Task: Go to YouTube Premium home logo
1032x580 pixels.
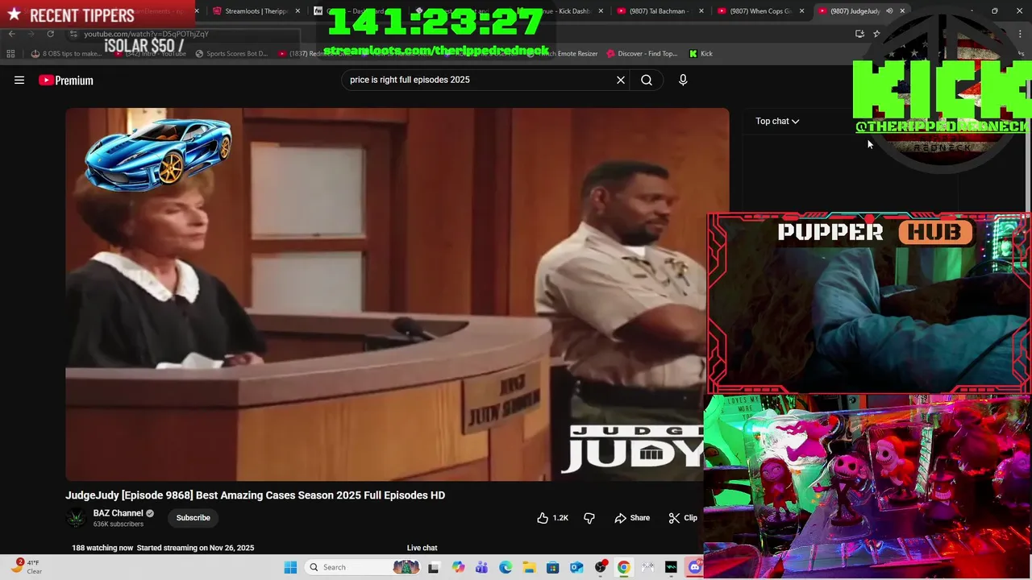Action: pos(66,80)
